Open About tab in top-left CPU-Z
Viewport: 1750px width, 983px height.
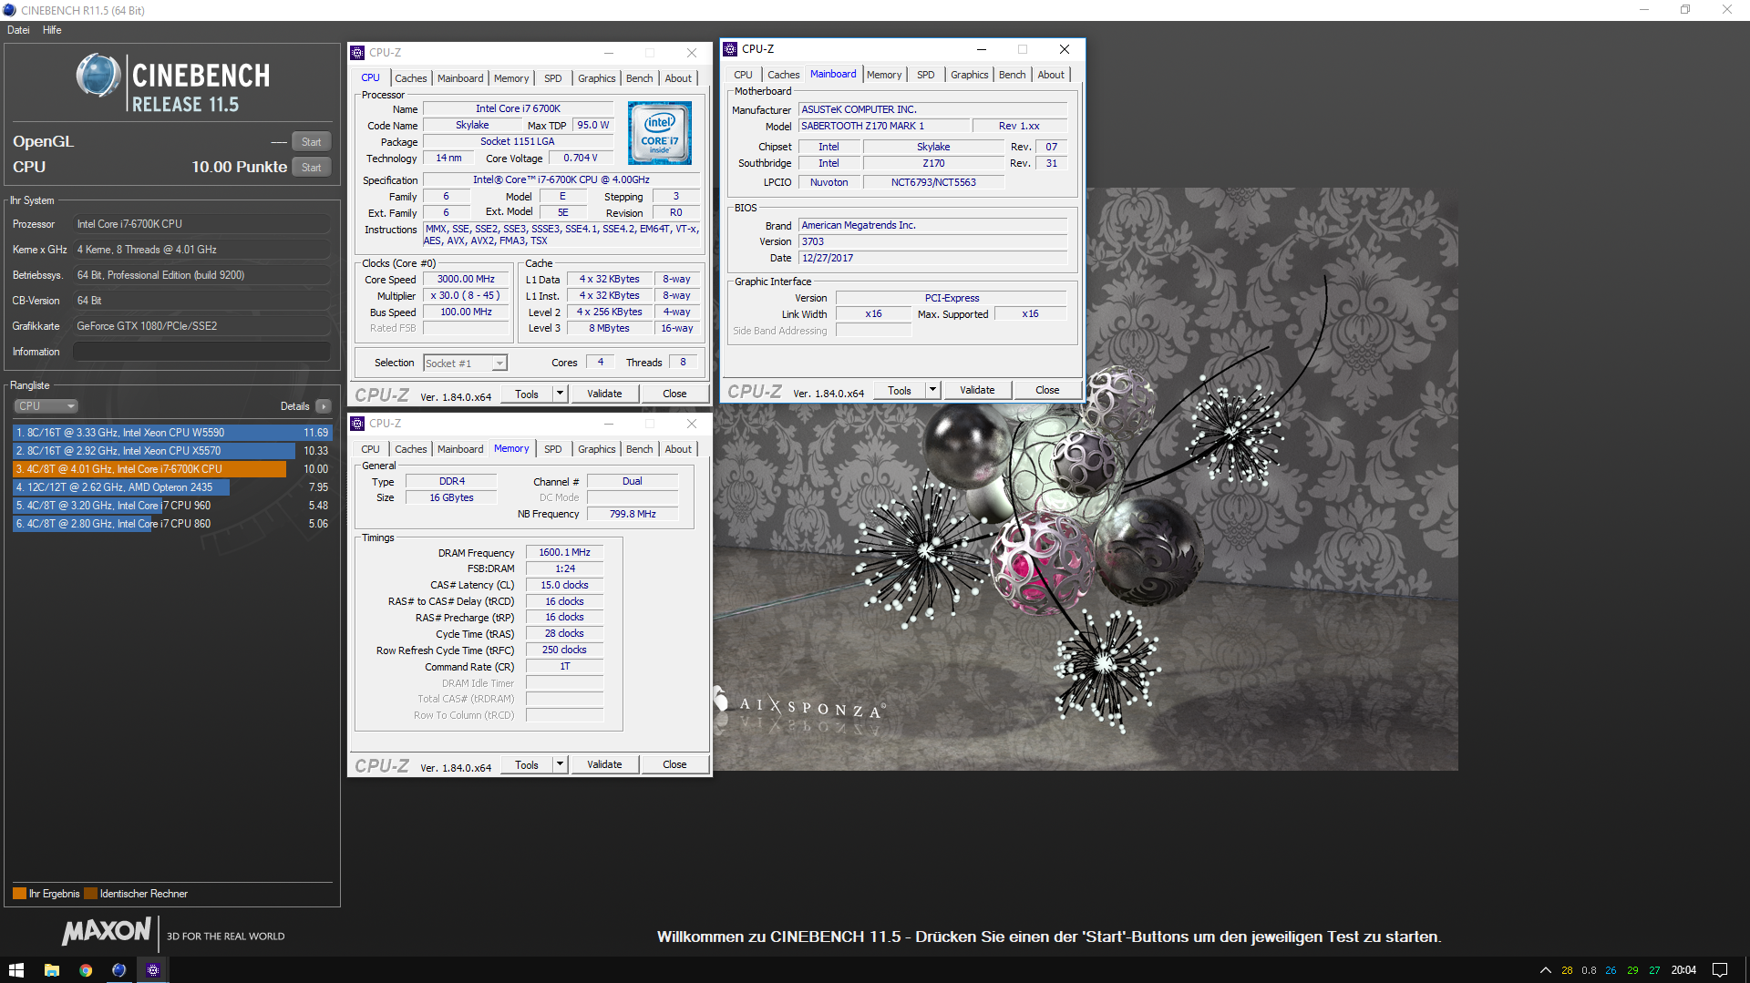677,78
